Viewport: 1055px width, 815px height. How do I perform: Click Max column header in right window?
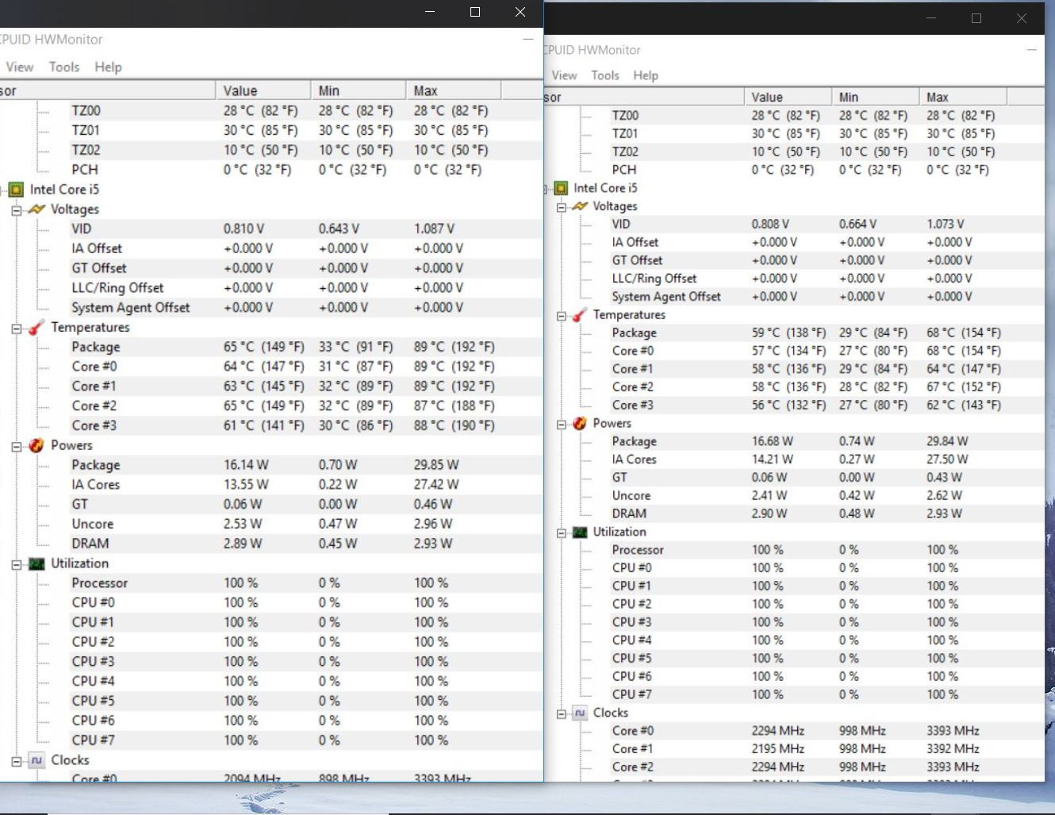point(962,97)
